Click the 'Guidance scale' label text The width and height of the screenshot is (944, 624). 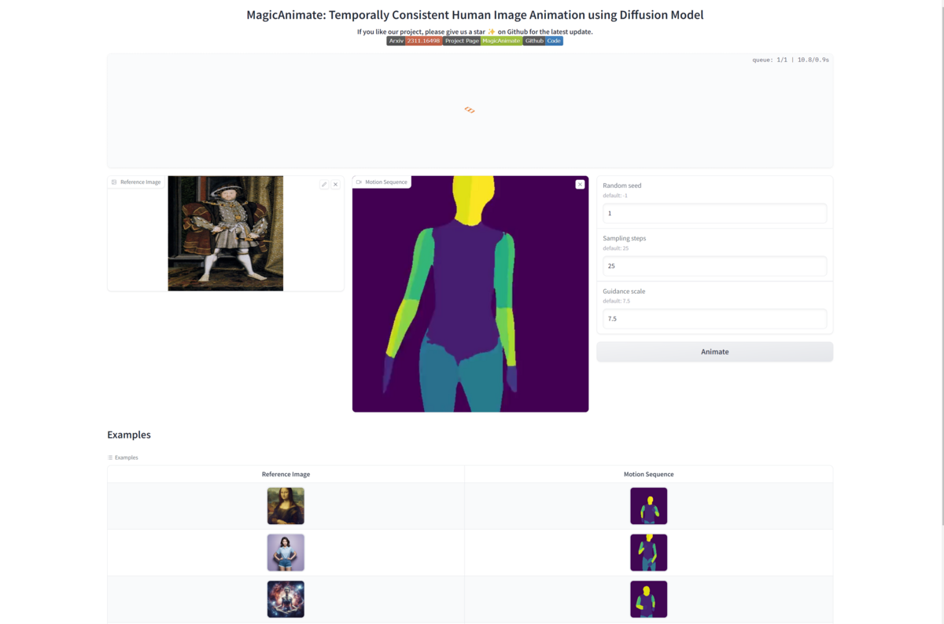point(625,291)
